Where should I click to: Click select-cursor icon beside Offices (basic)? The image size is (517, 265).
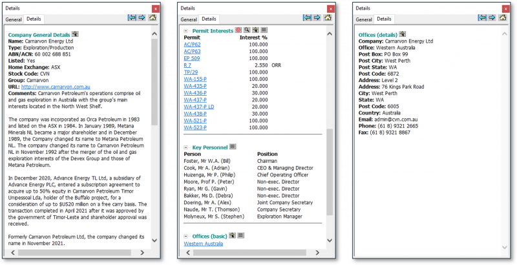(232, 235)
